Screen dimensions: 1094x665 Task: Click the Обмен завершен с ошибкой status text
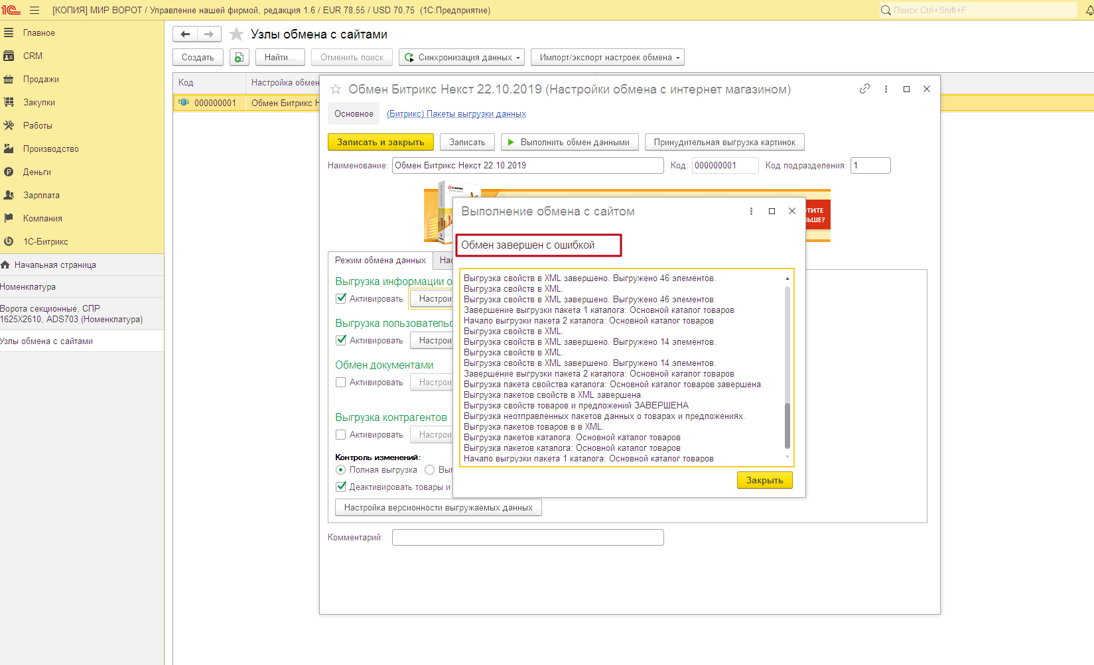click(x=527, y=245)
